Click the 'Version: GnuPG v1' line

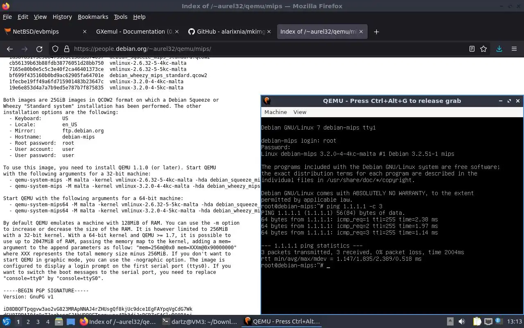[x=28, y=297]
